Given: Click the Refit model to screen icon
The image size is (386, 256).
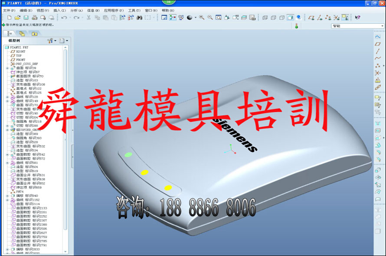Looking at the screenshot, I should click(218, 17).
